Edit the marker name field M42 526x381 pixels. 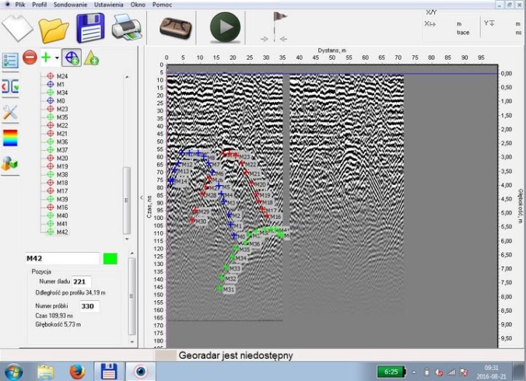point(62,258)
